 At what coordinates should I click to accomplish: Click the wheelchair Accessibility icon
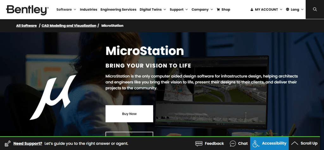click(x=256, y=144)
